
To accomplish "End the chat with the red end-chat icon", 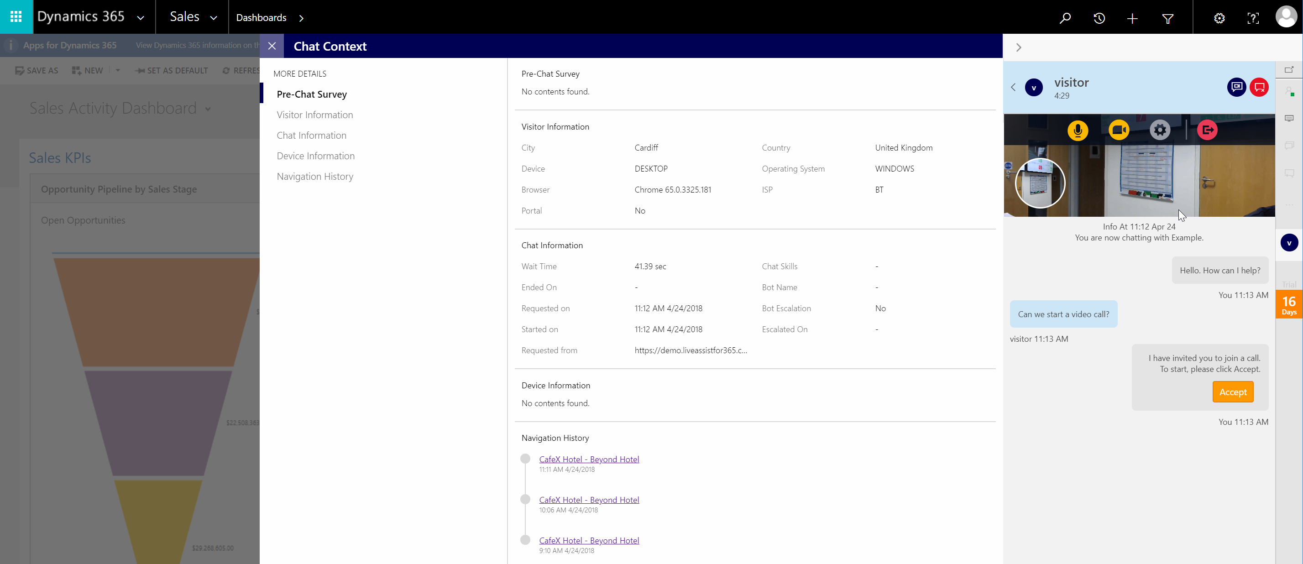I will coord(1260,87).
